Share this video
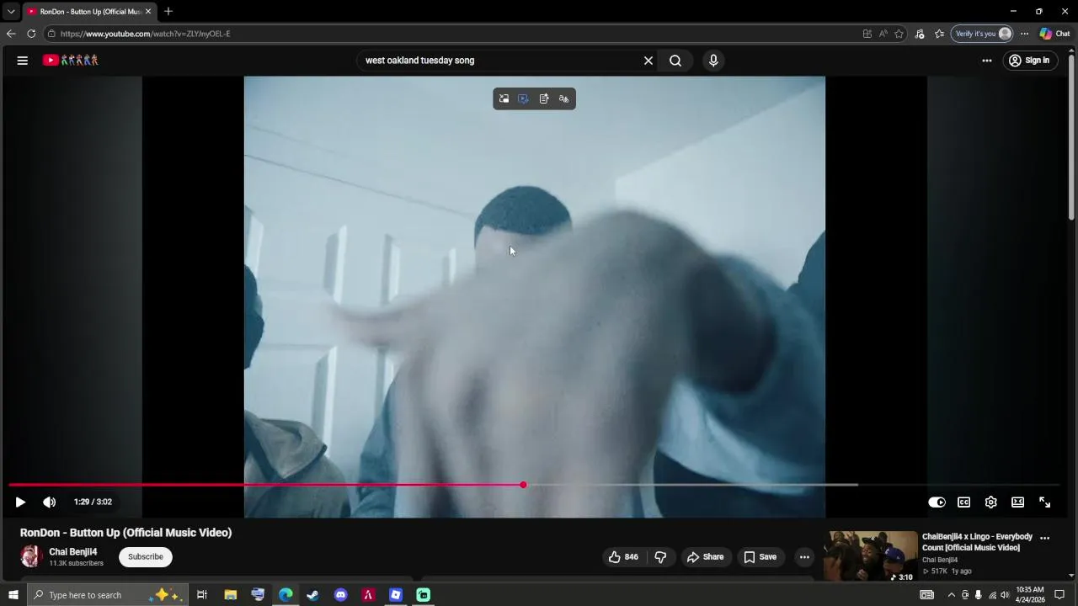This screenshot has width=1078, height=606. pos(705,556)
